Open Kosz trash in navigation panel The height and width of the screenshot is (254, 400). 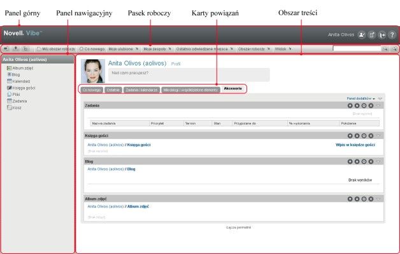14,107
